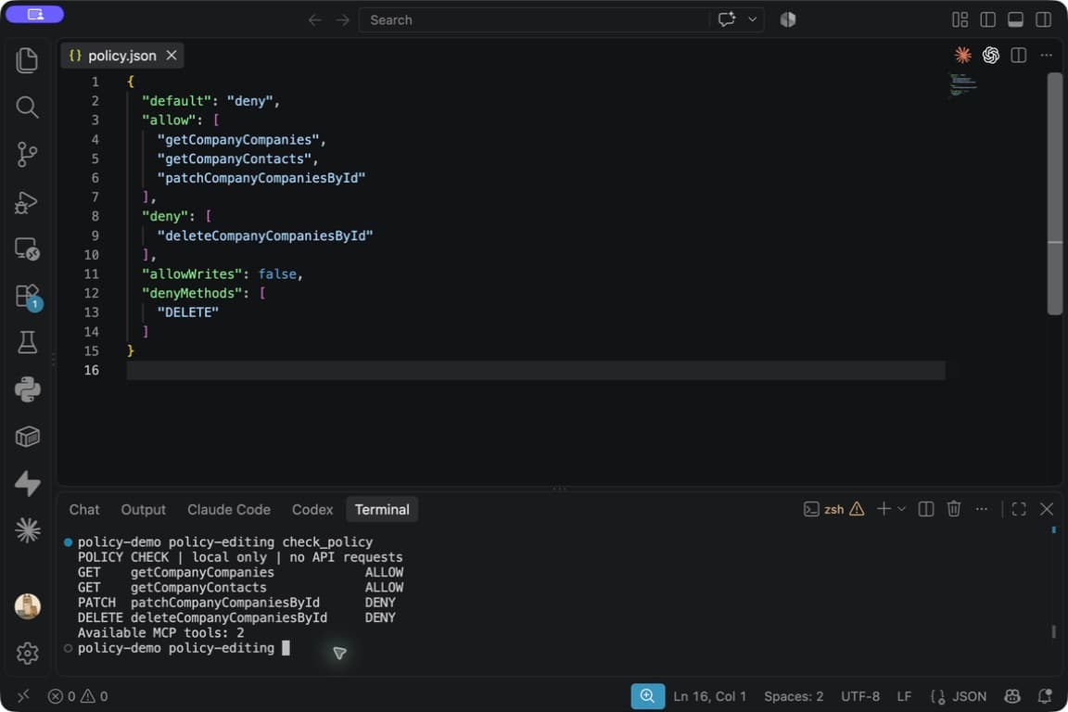Close the bottom panel
This screenshot has height=712, width=1068.
(x=1047, y=509)
